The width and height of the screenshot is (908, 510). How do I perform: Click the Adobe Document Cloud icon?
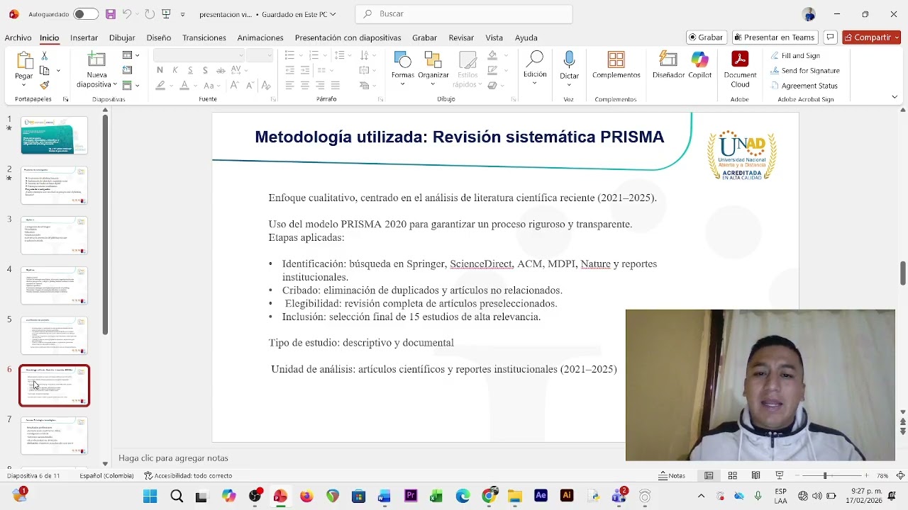point(740,59)
